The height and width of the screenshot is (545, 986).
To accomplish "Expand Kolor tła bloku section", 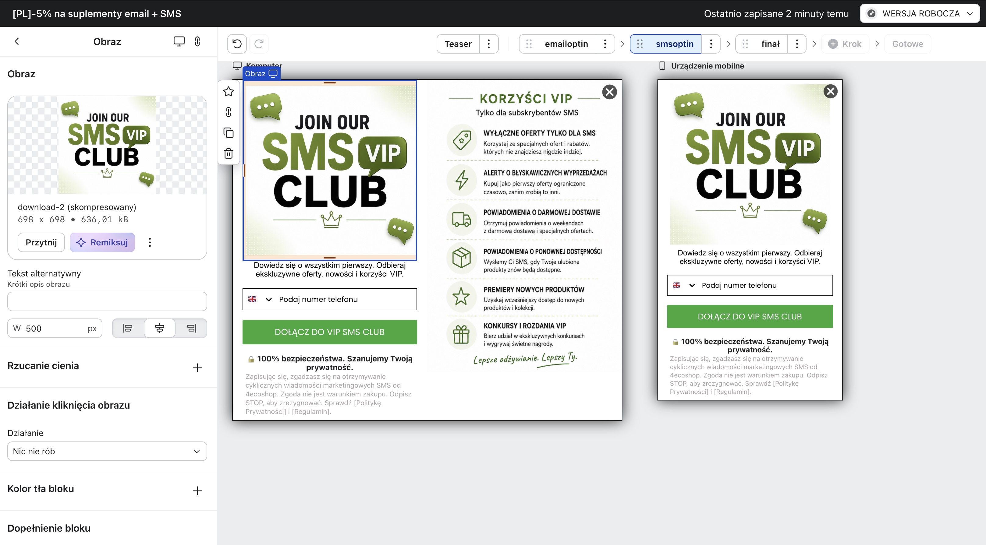I will pyautogui.click(x=197, y=491).
